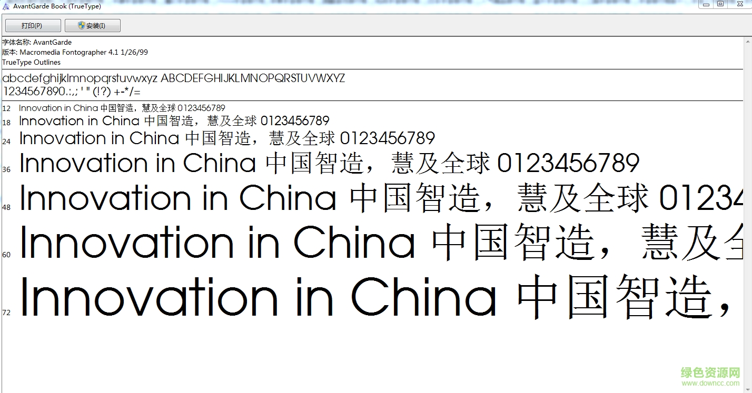Click the 60-point Innovation in China sample

pyautogui.click(x=379, y=243)
